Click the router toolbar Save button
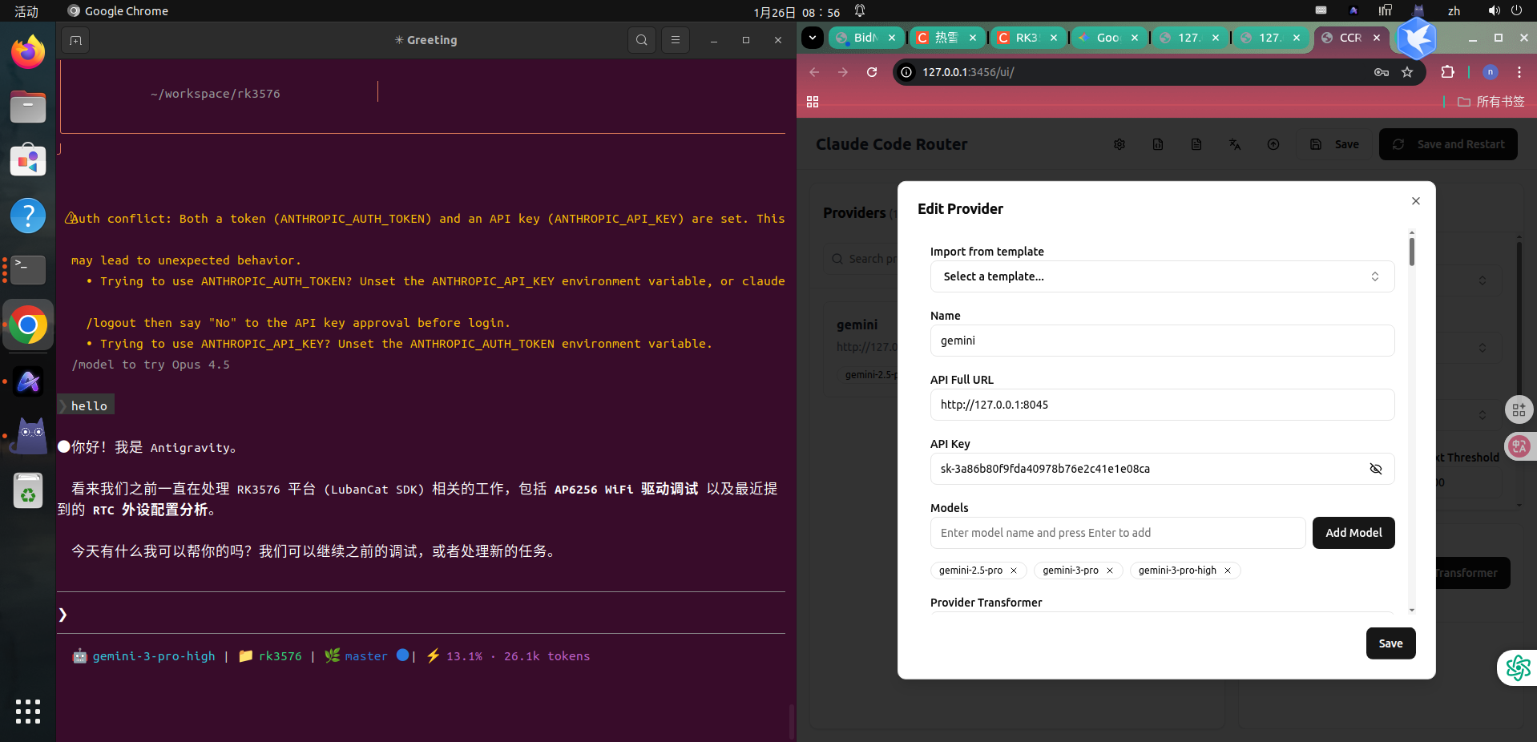Image resolution: width=1537 pixels, height=742 pixels. click(1334, 144)
